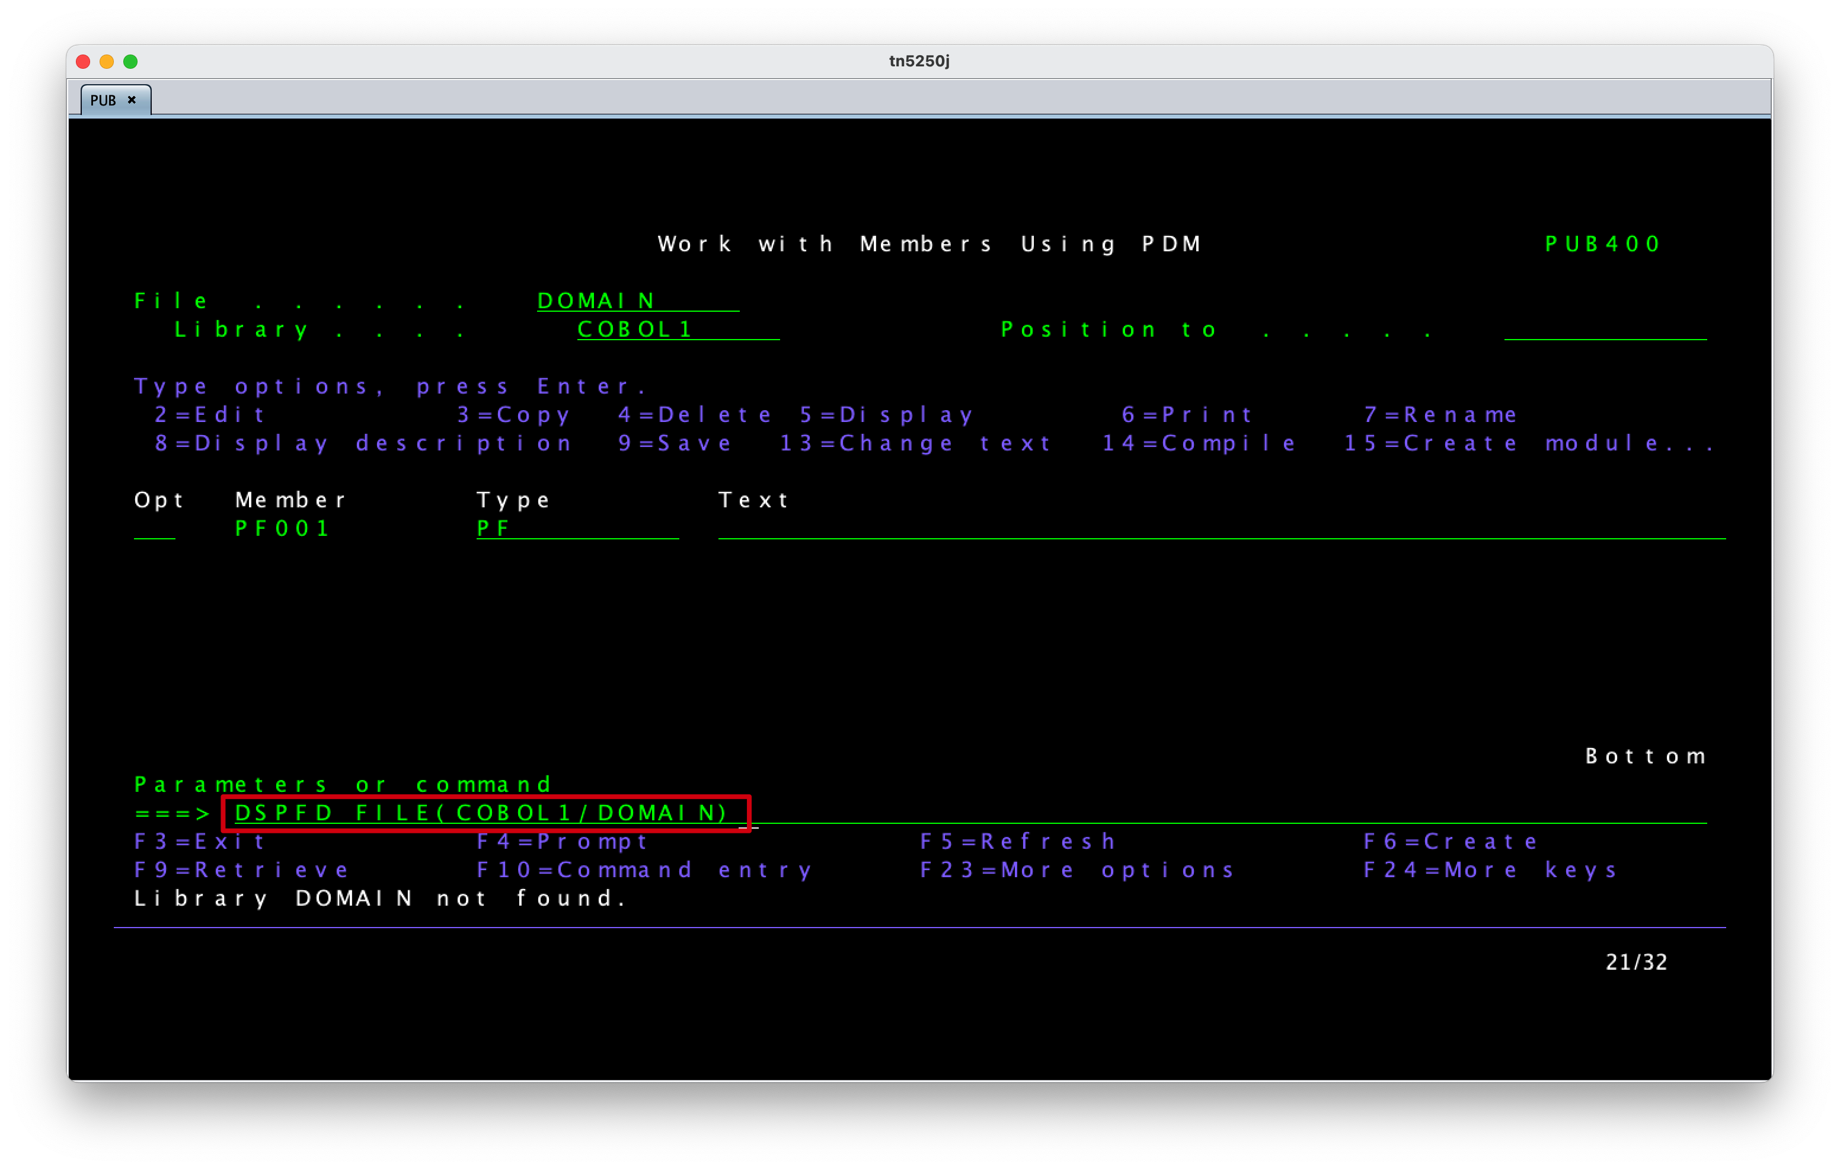Click the 3=Copy option text

[x=513, y=414]
